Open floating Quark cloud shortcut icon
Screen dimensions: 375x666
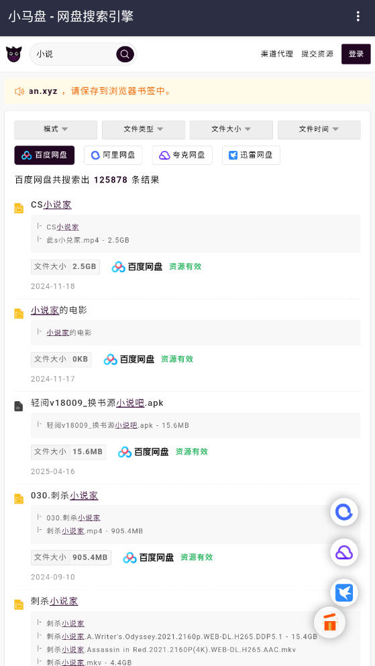pyautogui.click(x=344, y=552)
